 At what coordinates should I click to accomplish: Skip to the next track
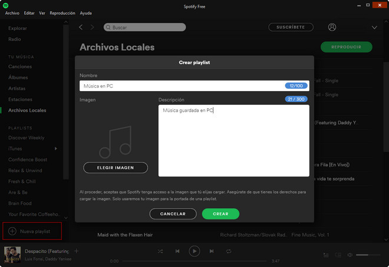point(212,251)
